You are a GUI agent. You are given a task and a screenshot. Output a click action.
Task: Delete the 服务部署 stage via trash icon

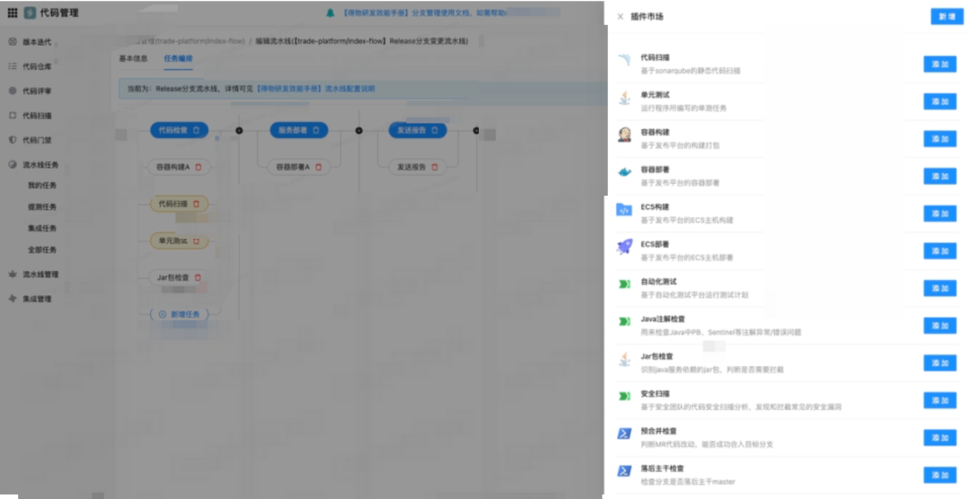click(x=316, y=130)
